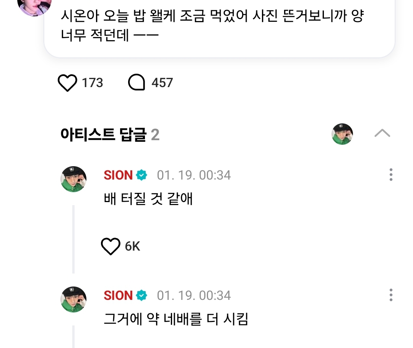Open comments via the 457 bubble icon
Viewport: 413px width, 348px height.
[x=137, y=83]
